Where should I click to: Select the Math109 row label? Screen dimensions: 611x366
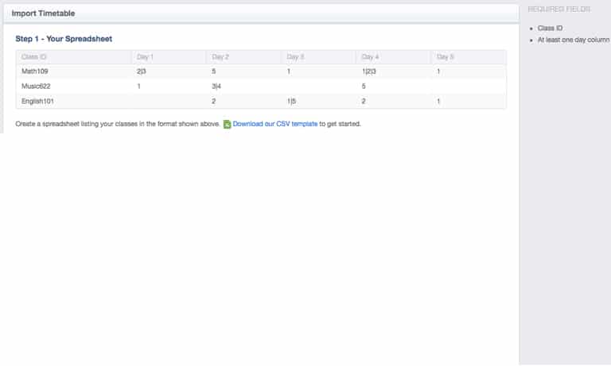(35, 71)
